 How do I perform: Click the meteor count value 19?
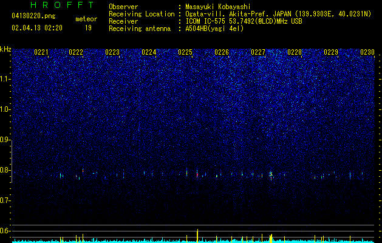point(88,28)
